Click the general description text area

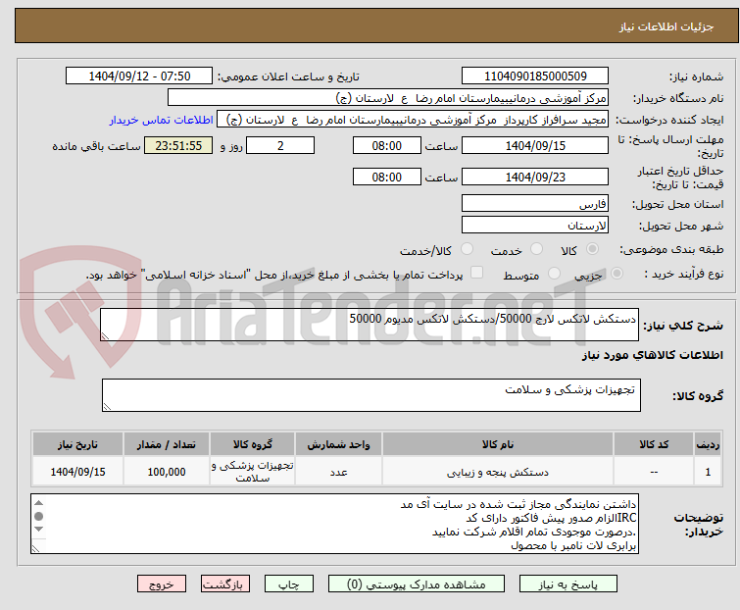370,325
